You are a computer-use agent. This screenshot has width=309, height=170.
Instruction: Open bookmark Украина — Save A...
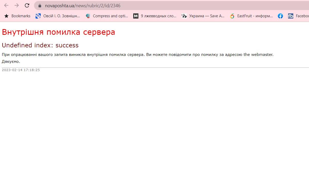click(x=203, y=16)
